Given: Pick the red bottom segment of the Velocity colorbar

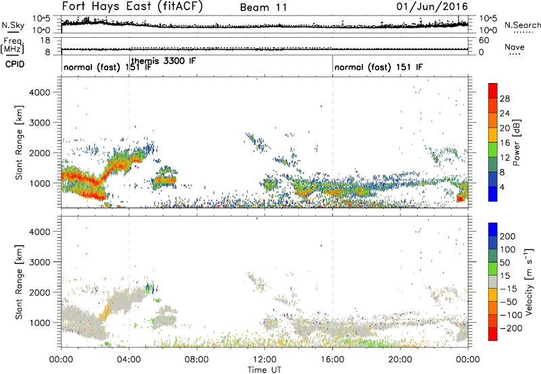Looking at the screenshot, I should (493, 334).
